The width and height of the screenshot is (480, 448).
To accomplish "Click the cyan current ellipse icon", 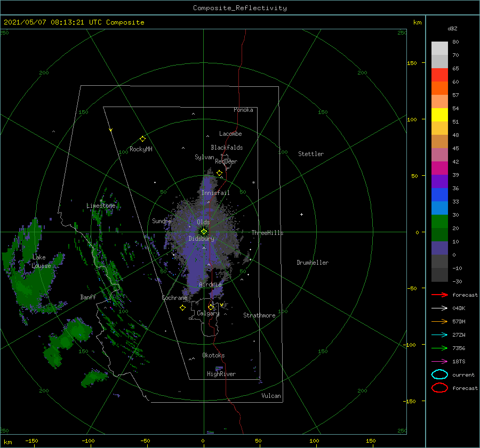I will 439,374.
